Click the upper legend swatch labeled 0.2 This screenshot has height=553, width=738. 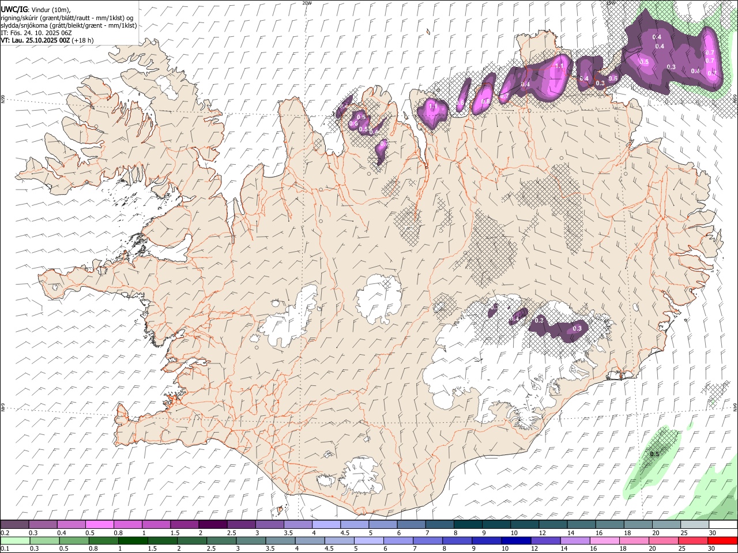(14, 525)
